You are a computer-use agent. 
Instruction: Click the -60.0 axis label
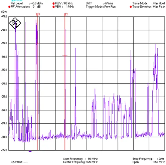click(x=4, y=57)
